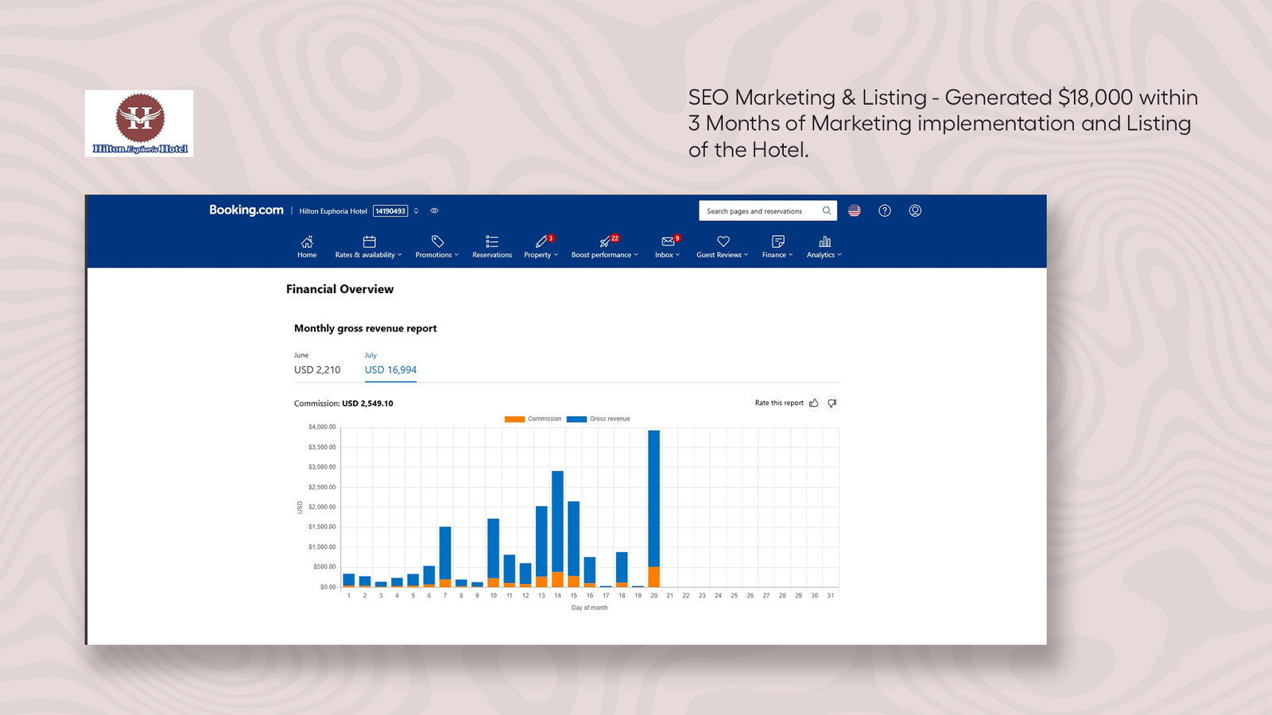
Task: Click the thumbs up rate icon
Action: click(814, 403)
